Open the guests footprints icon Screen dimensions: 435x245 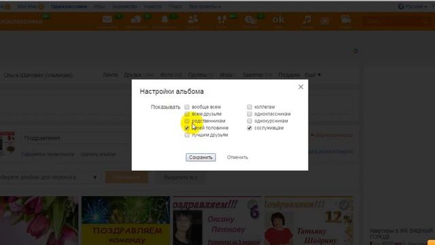pyautogui.click(x=222, y=20)
